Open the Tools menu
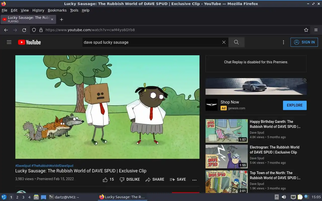This screenshot has height=201, width=322. 74,10
